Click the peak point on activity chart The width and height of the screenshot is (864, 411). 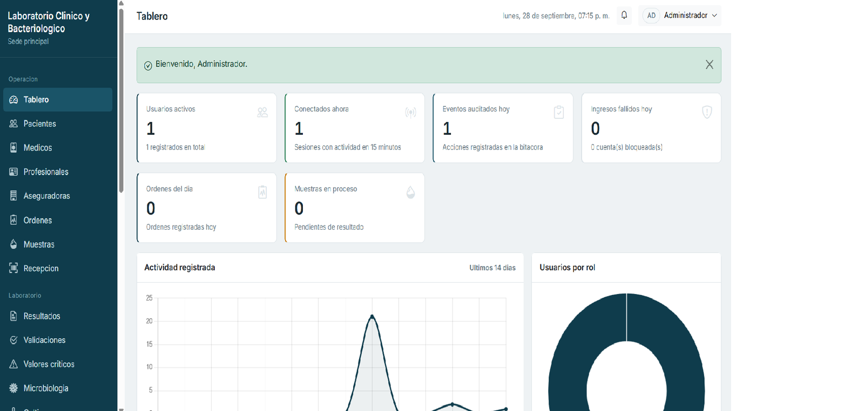pos(372,316)
